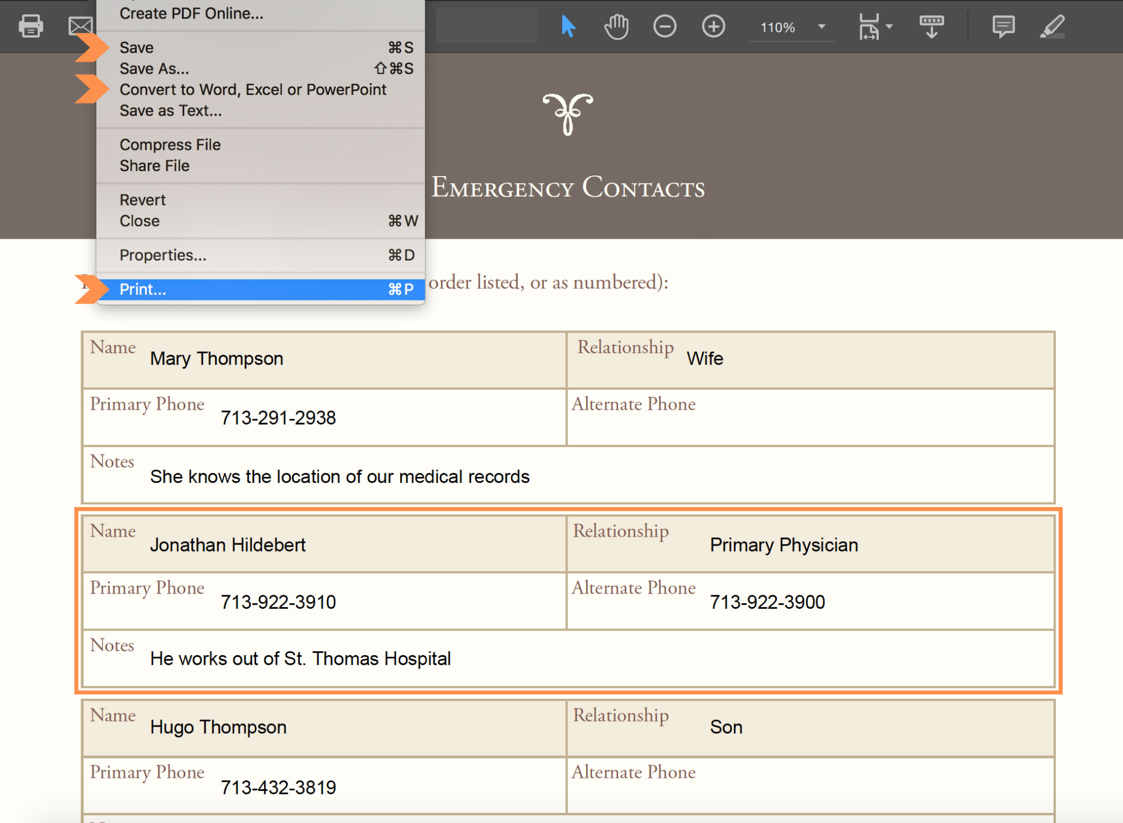Choose Save from the File menu

[x=261, y=47]
